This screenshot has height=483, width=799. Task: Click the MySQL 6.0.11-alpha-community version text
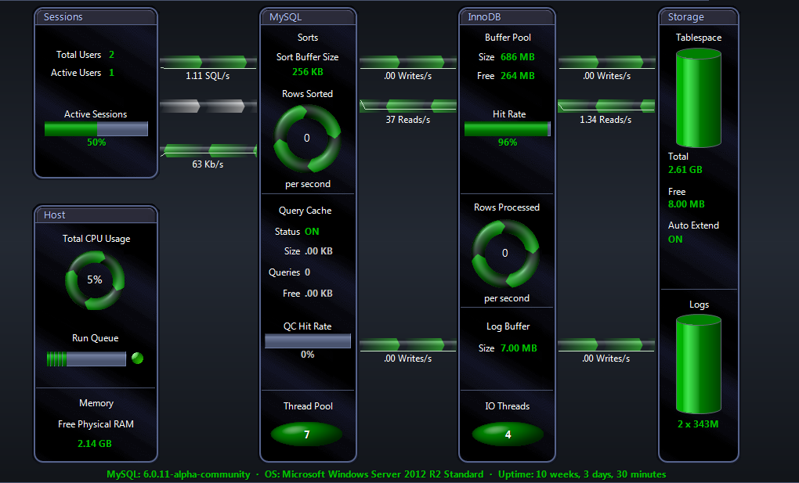[x=179, y=474]
